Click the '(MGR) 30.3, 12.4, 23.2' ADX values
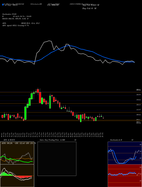Viewport: 142px width, 187px height. [x=30, y=23]
